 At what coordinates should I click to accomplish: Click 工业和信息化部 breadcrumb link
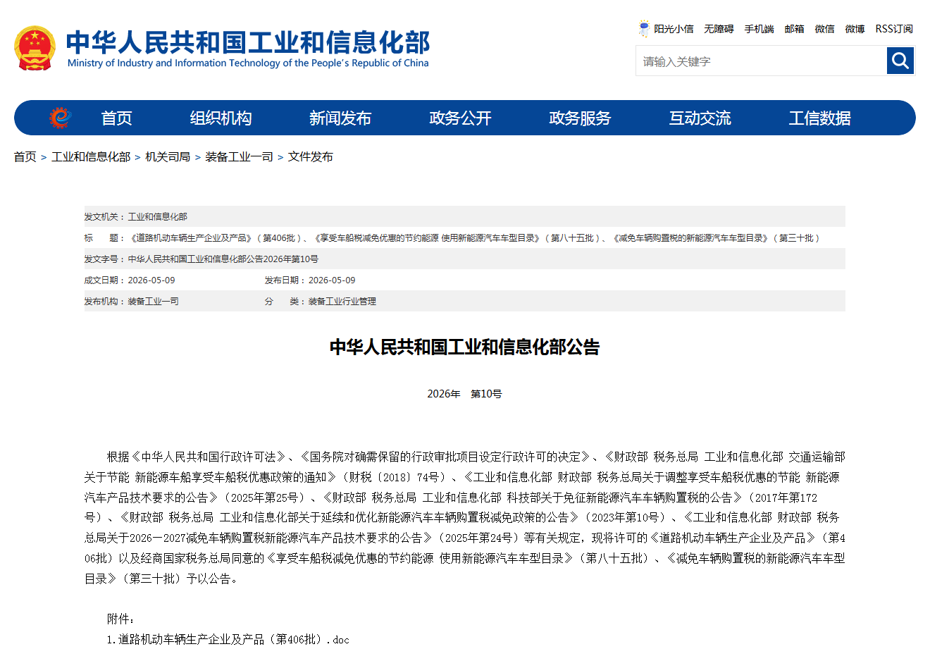91,156
